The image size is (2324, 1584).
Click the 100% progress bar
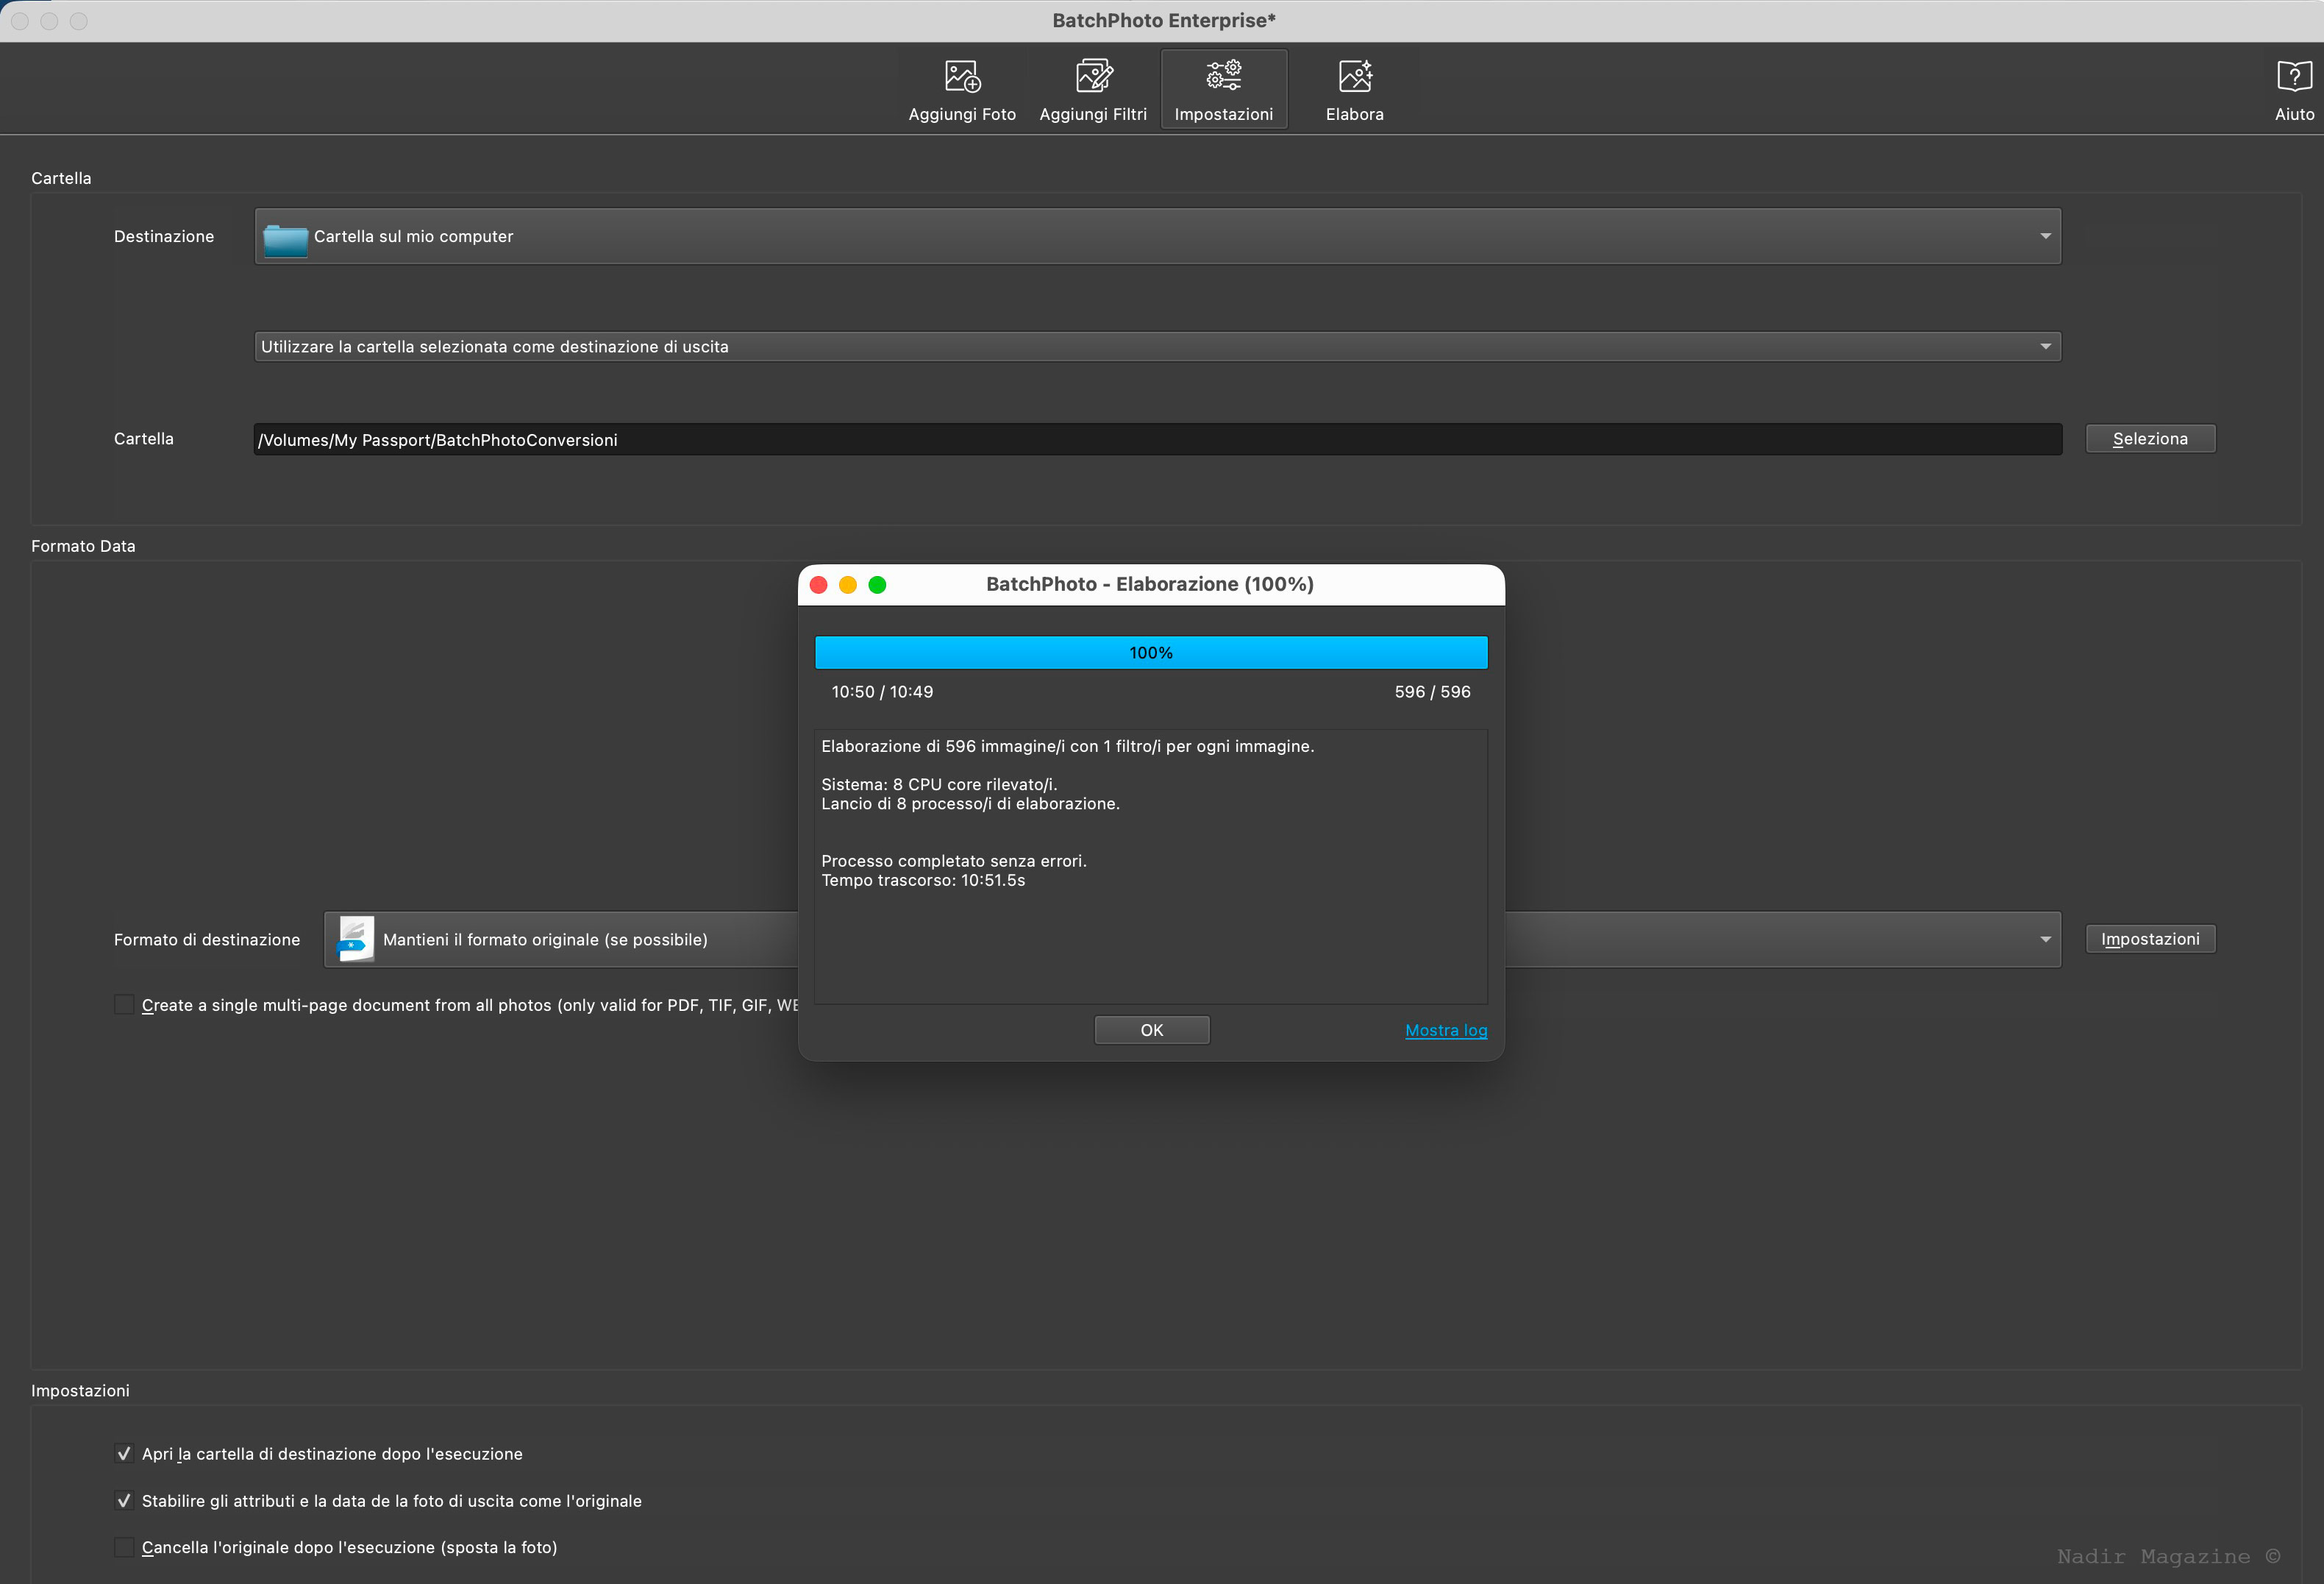click(x=1151, y=653)
